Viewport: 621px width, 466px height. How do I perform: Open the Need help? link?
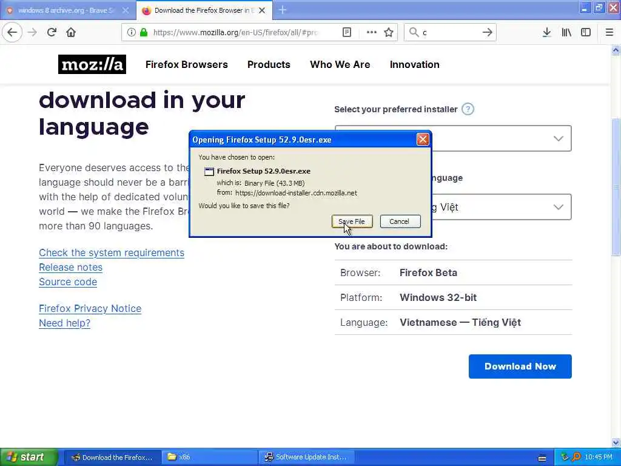[64, 323]
